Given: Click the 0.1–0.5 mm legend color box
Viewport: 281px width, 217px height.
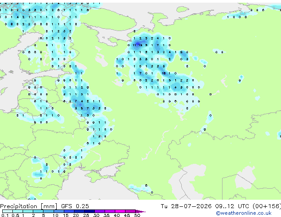Looking at the screenshot, I should tap(8, 211).
